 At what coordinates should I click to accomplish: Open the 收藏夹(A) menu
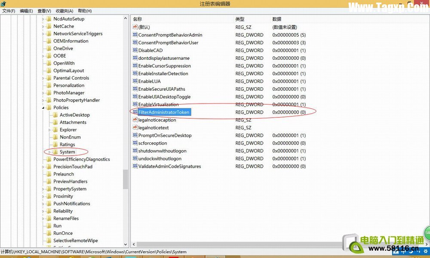[64, 11]
